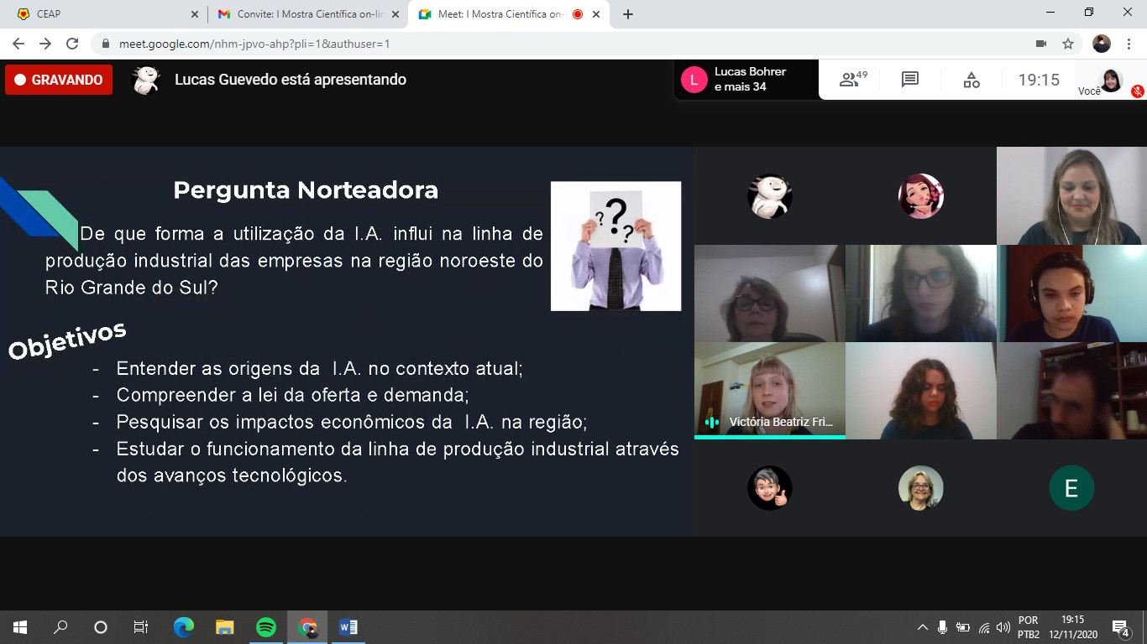Toggle the Task View button in the taskbar
1147x644 pixels.
click(141, 626)
